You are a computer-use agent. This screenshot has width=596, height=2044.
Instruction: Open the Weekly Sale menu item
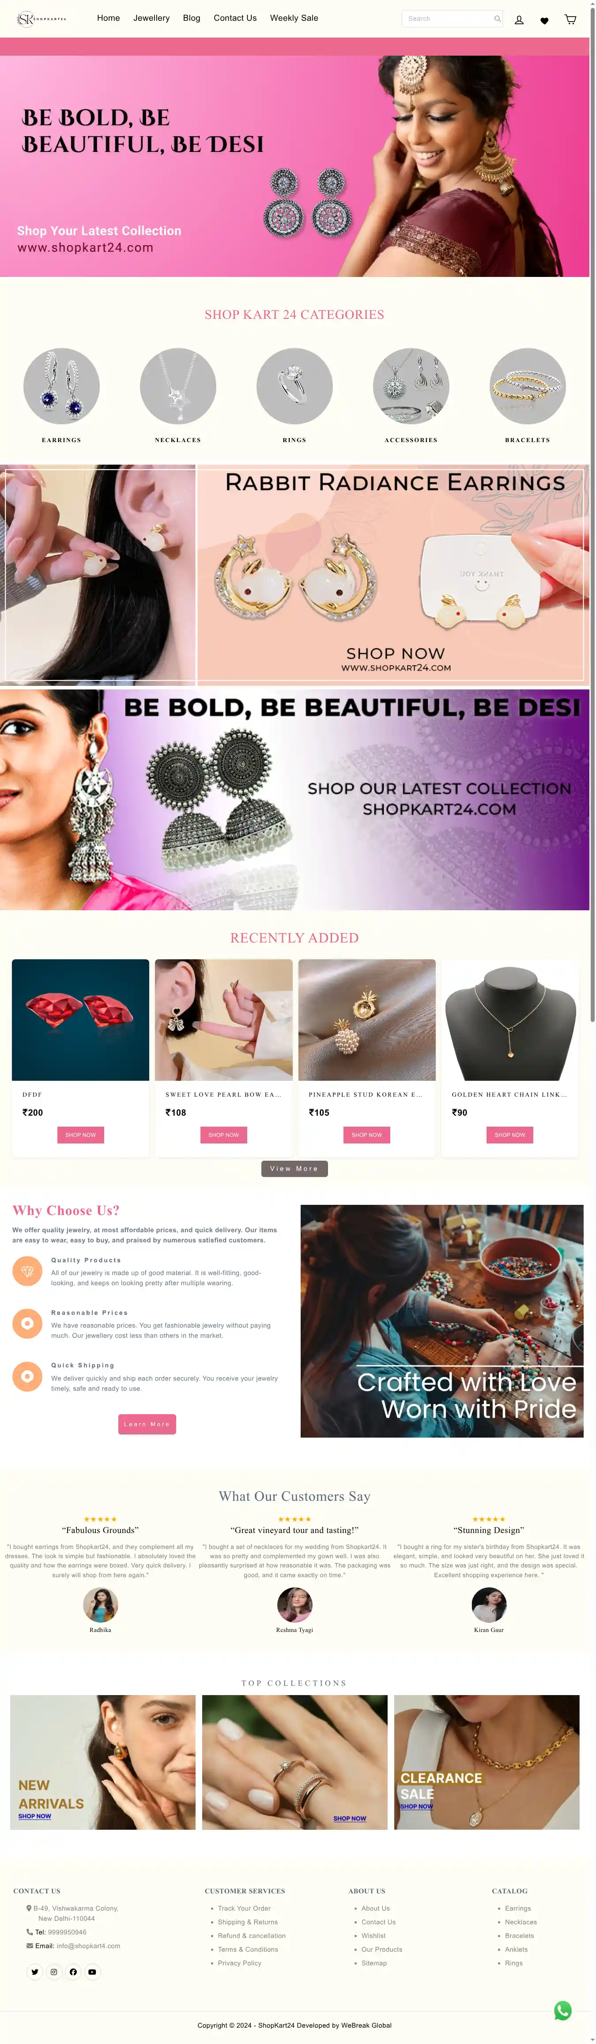pos(294,18)
